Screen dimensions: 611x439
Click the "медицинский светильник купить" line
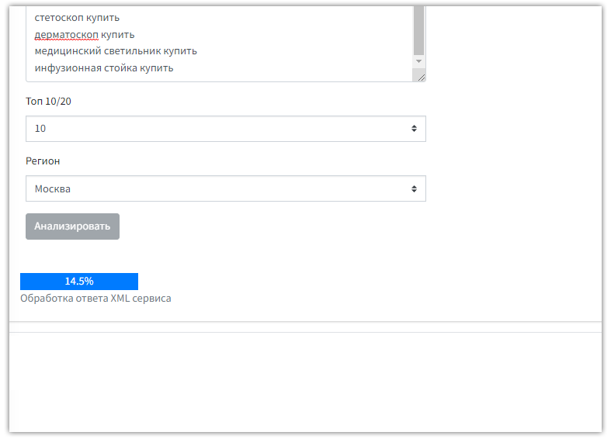tap(116, 51)
